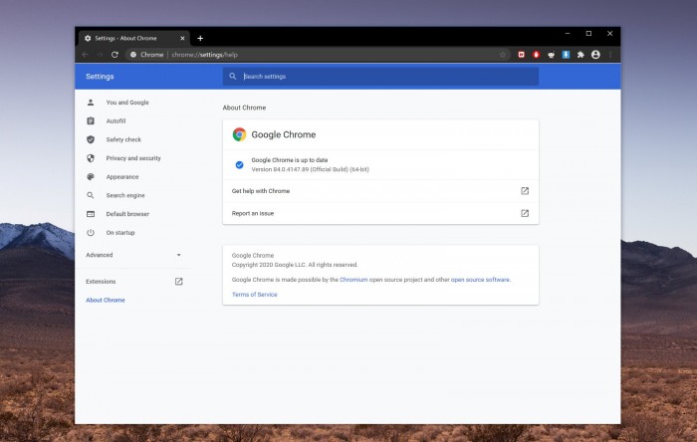
Task: Click the bookmark star icon
Action: pyautogui.click(x=503, y=55)
